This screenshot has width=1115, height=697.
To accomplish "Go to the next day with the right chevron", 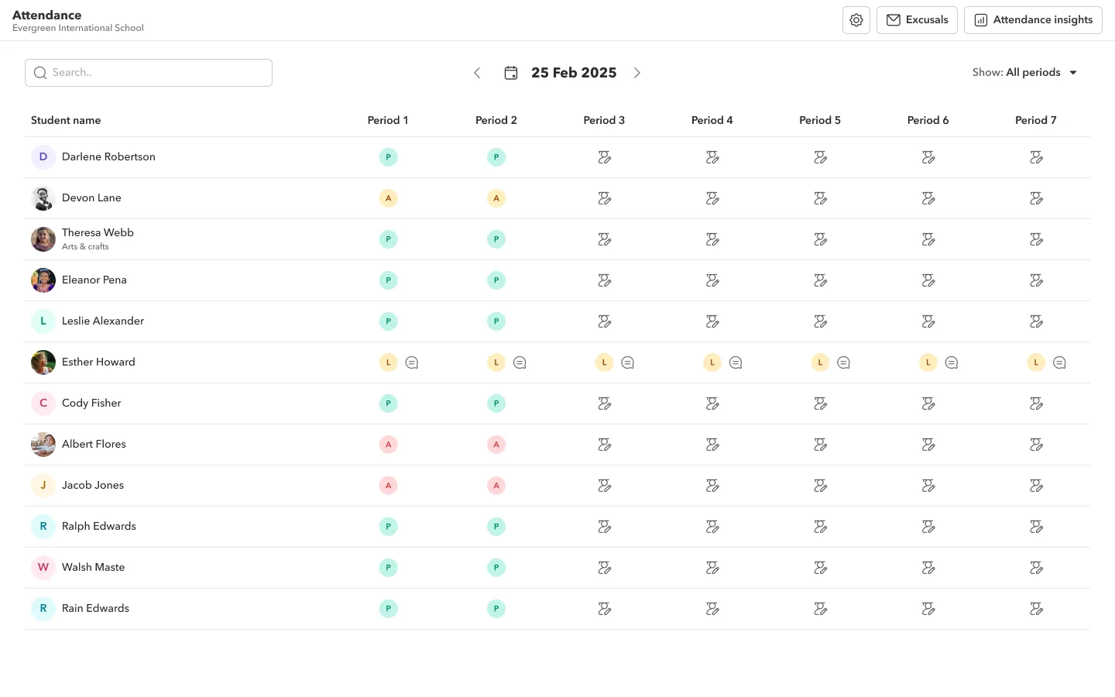I will pos(636,72).
